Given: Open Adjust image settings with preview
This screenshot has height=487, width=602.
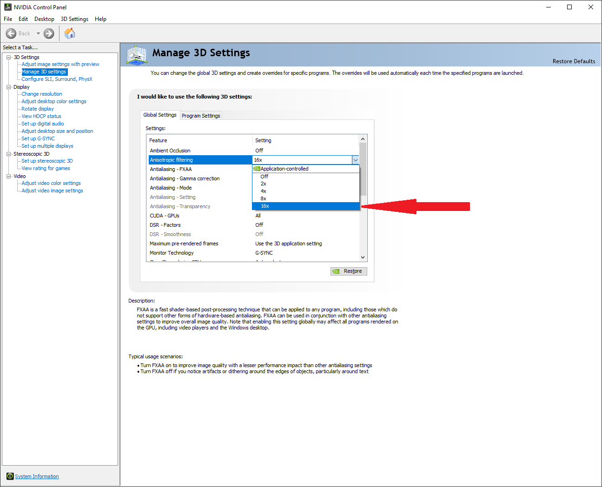Looking at the screenshot, I should pyautogui.click(x=60, y=64).
